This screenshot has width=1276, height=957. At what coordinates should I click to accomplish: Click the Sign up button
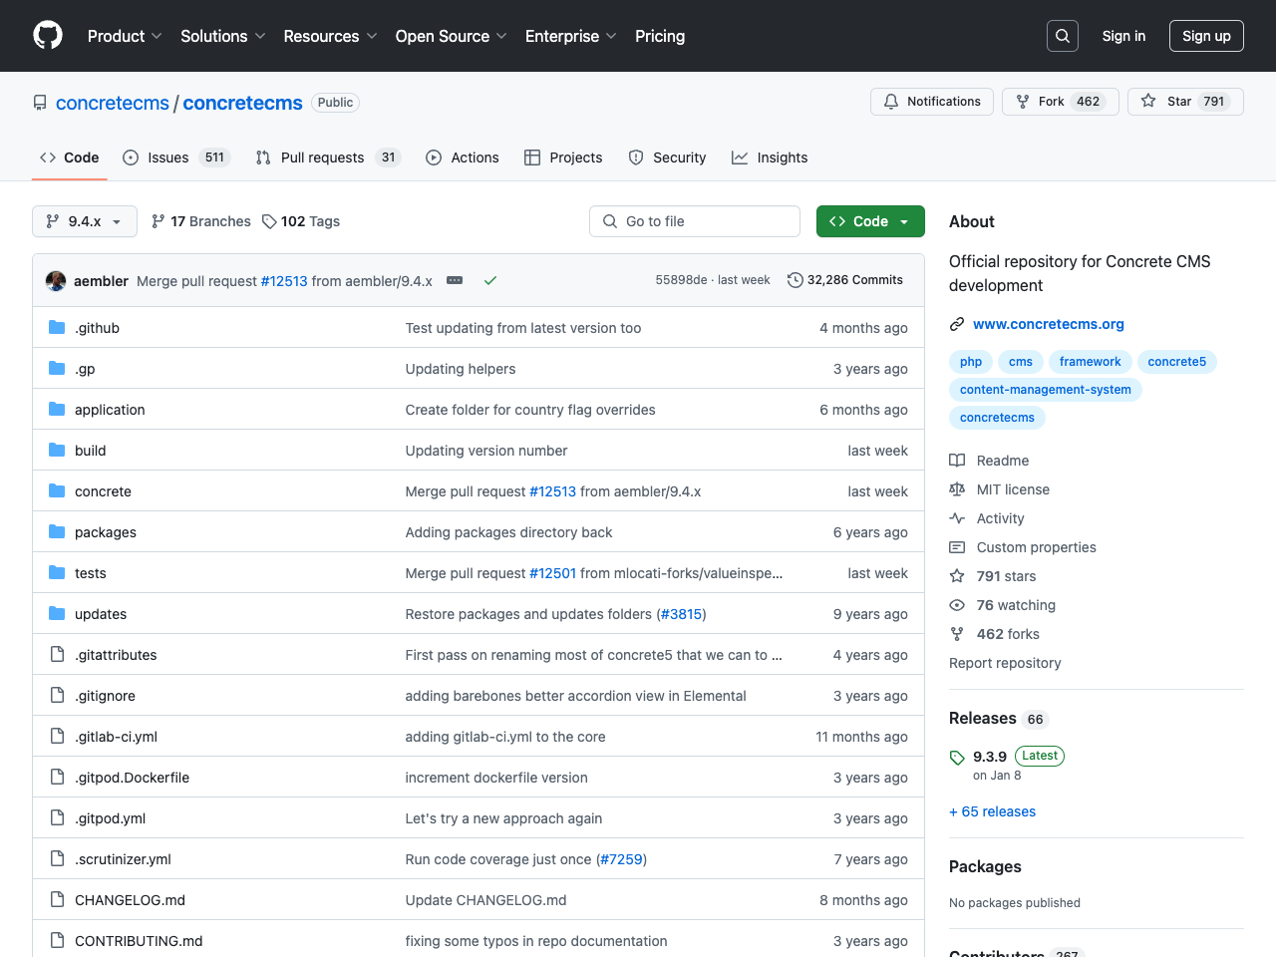coord(1206,36)
